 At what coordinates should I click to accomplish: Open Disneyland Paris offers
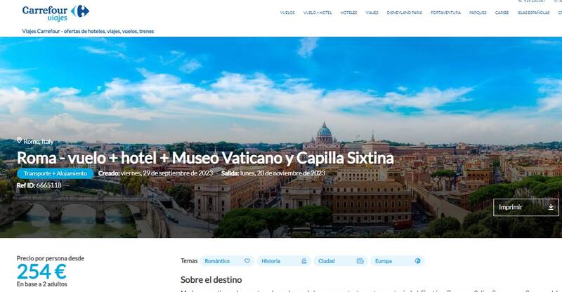(x=405, y=13)
